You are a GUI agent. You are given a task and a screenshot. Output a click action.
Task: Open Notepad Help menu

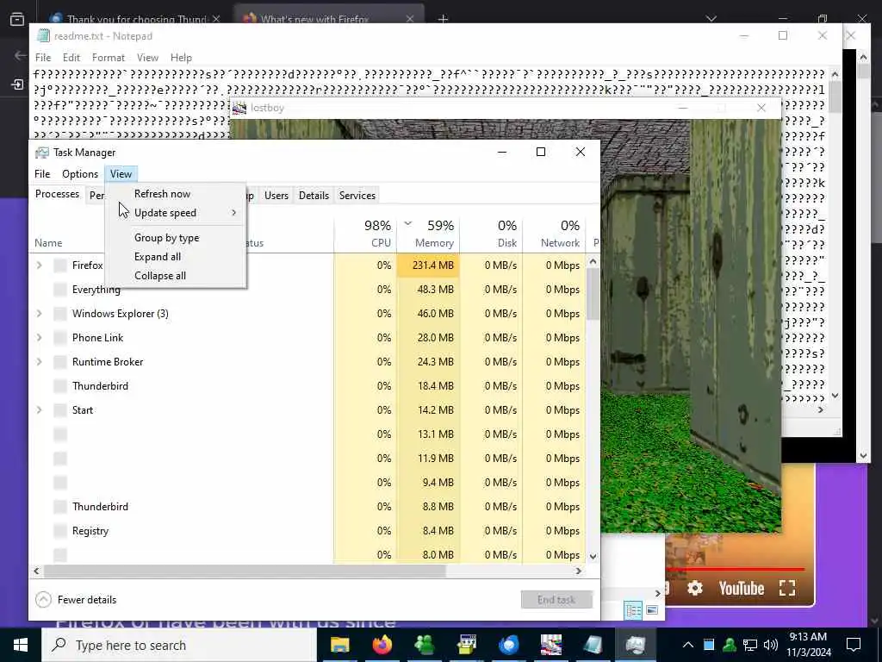(181, 58)
